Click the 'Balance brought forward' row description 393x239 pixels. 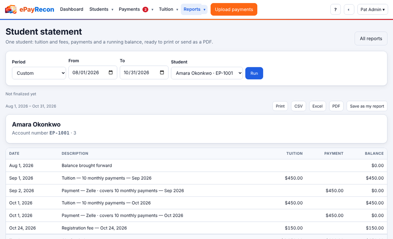pyautogui.click(x=87, y=166)
